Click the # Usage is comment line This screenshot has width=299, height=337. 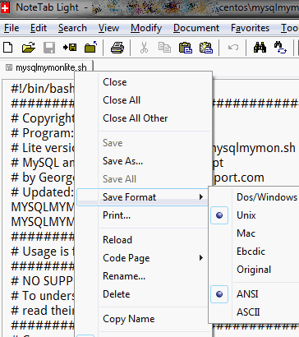[43, 252]
